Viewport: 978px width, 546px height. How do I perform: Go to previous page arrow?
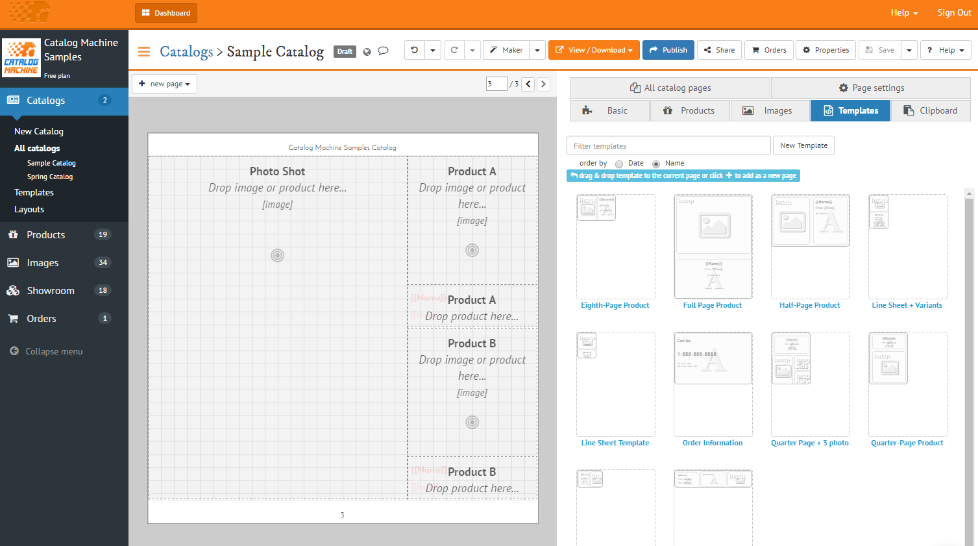tap(528, 84)
